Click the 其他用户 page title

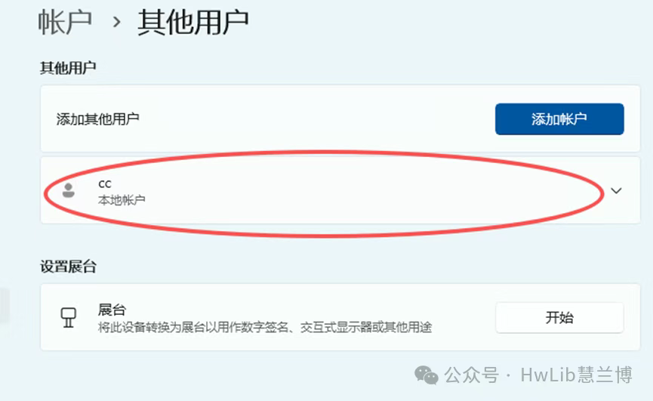coord(193,22)
